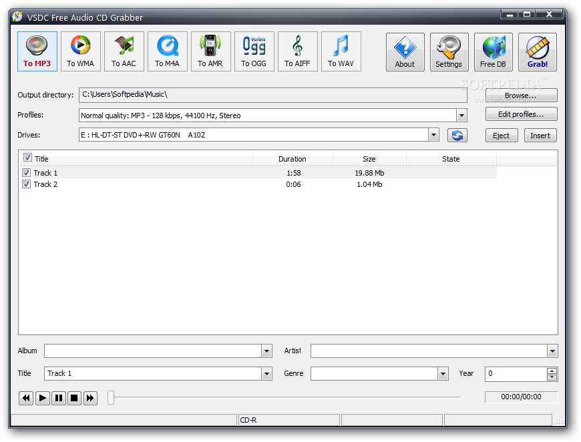Screen dimensions: 581x442
Task: Refresh the drives list
Action: (457, 136)
